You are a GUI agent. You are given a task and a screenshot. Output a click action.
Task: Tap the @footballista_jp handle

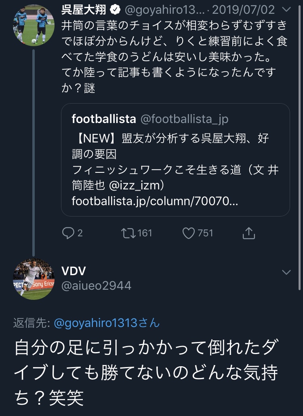pos(184,119)
